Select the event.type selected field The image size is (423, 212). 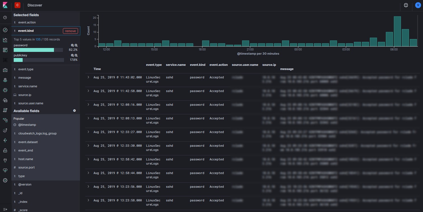pyautogui.click(x=26, y=69)
